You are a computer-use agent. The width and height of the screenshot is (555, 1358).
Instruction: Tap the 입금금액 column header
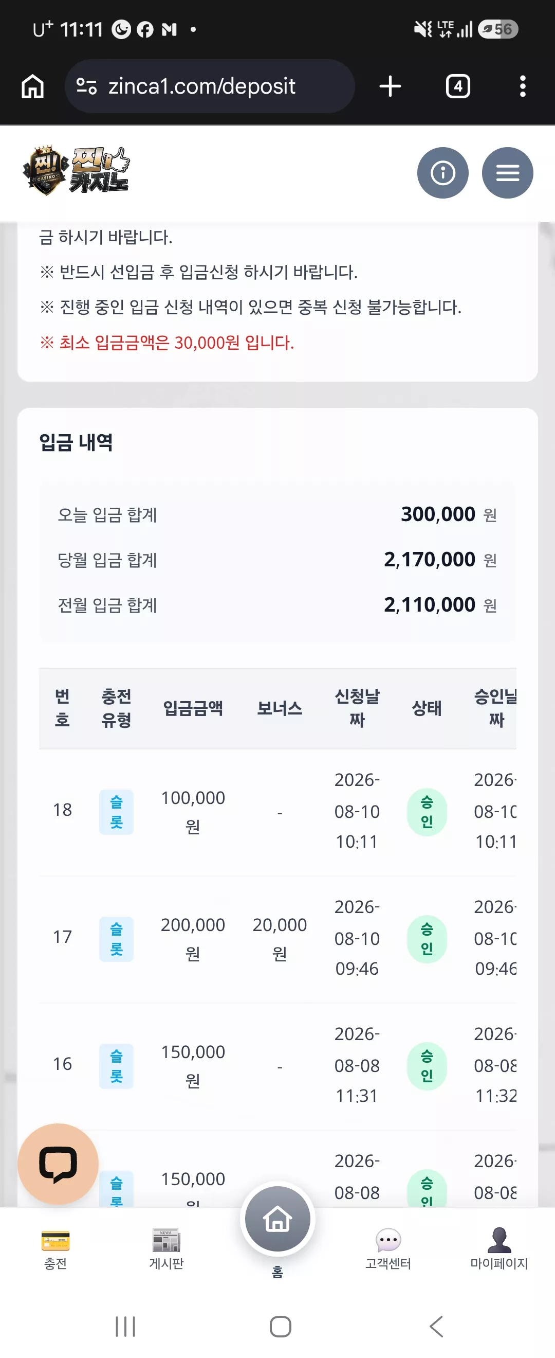[x=193, y=708]
